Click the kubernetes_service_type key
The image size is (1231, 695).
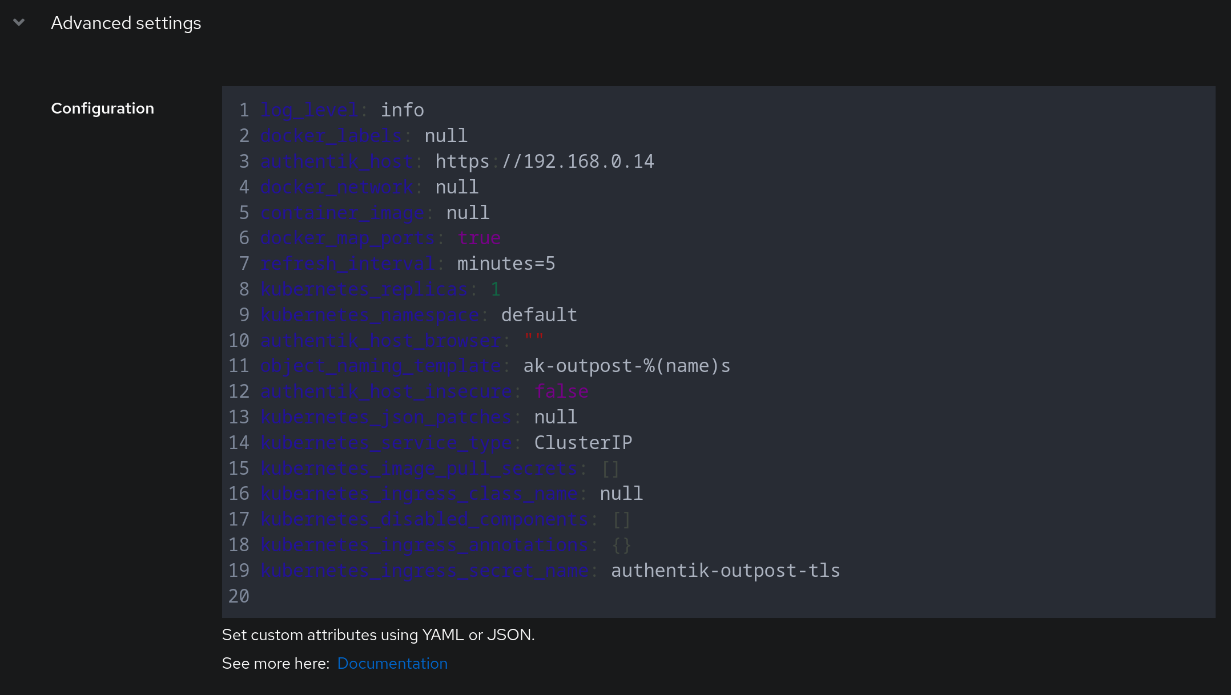tap(386, 443)
